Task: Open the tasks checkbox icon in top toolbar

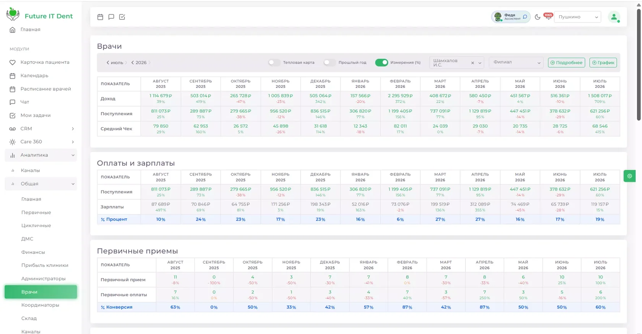Action: click(x=122, y=17)
